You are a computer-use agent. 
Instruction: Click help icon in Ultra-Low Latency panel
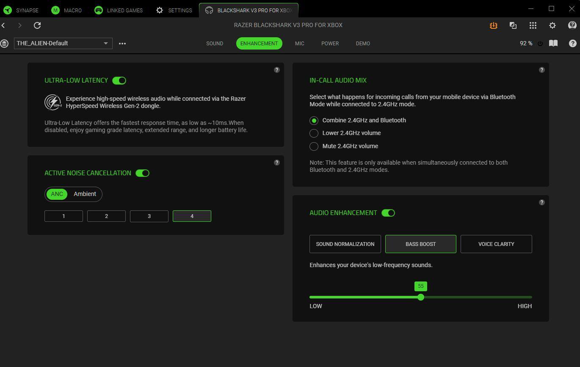277,70
